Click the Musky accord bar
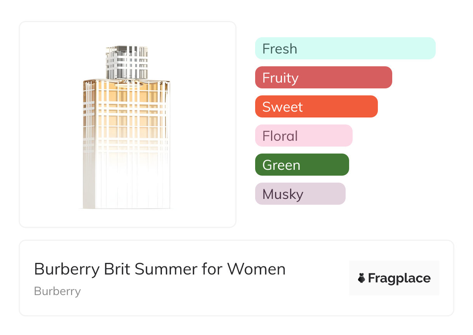The width and height of the screenshot is (473, 335). (300, 194)
